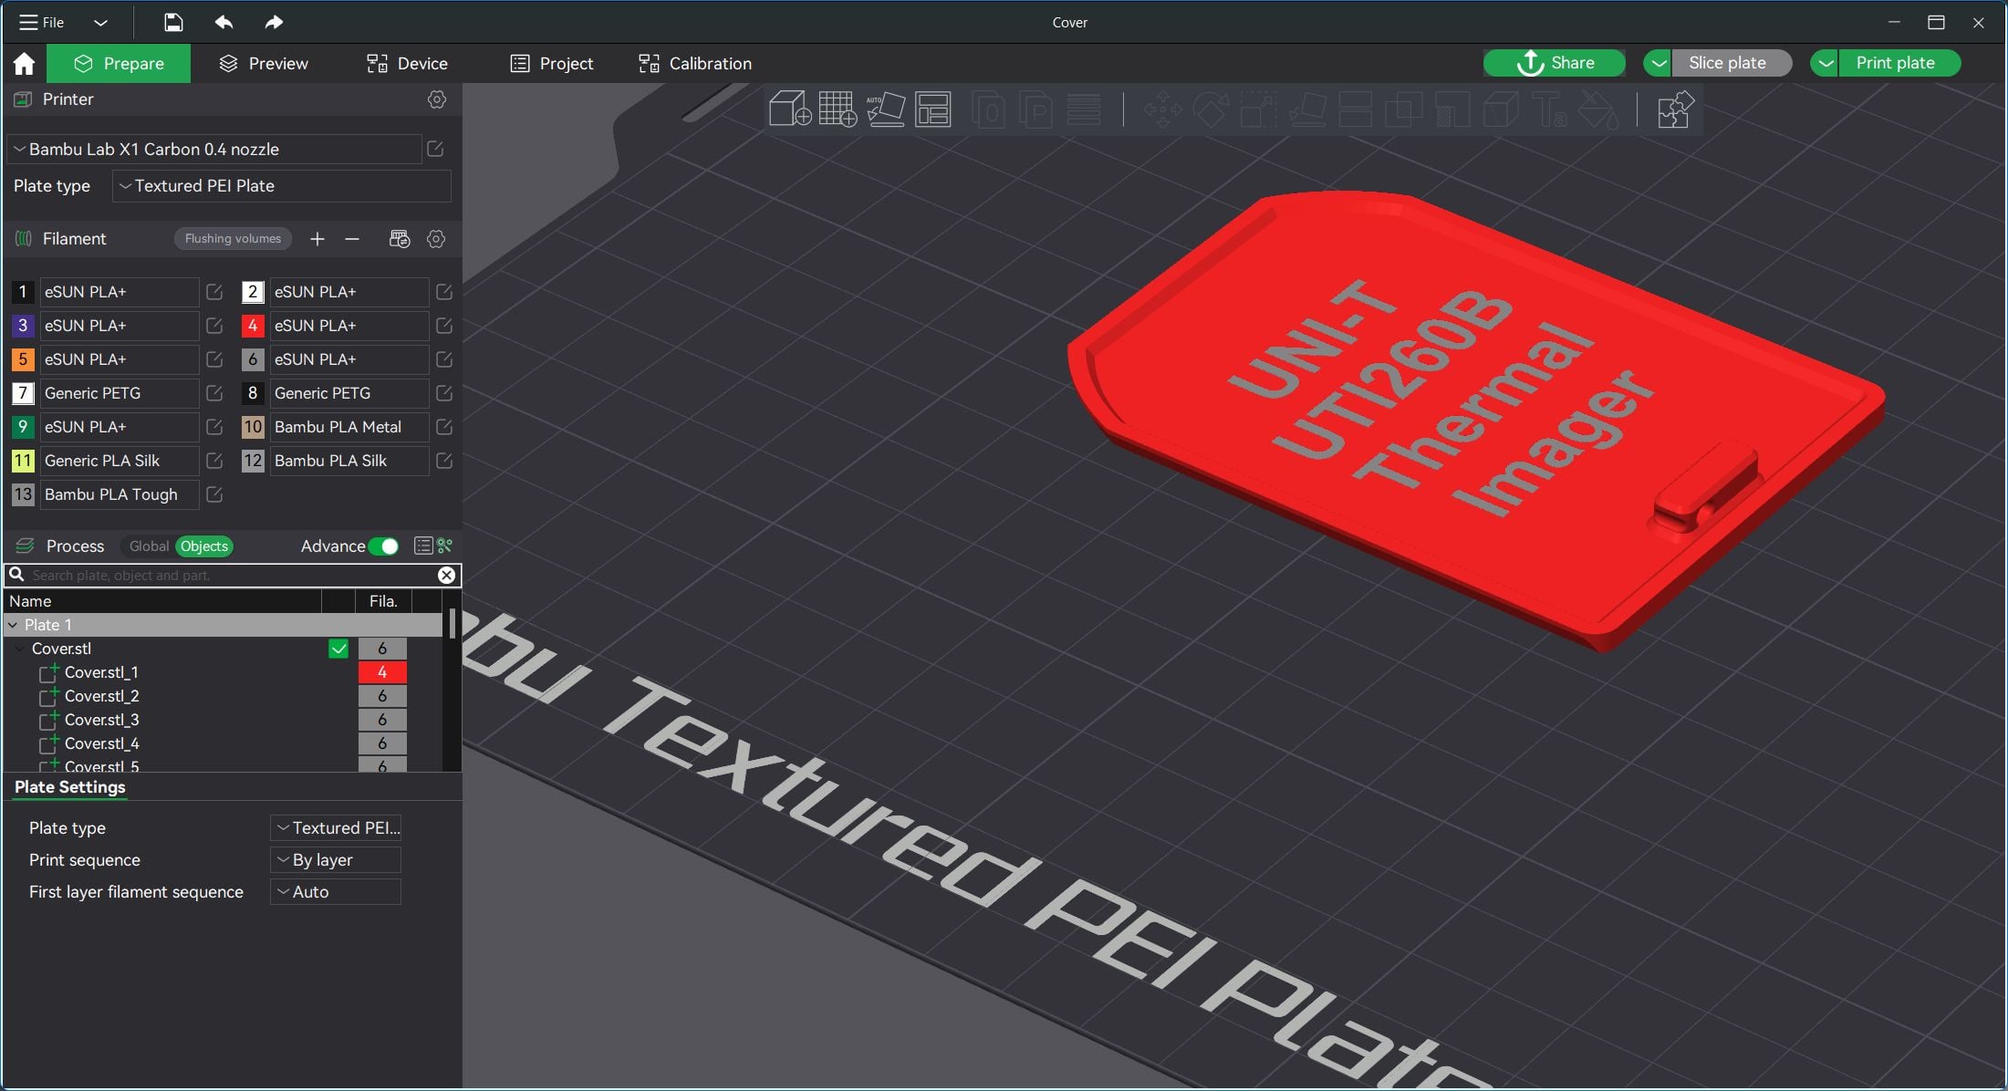The image size is (2008, 1091).
Task: Open the Print sequence By layer dropdown
Action: pyautogui.click(x=336, y=860)
